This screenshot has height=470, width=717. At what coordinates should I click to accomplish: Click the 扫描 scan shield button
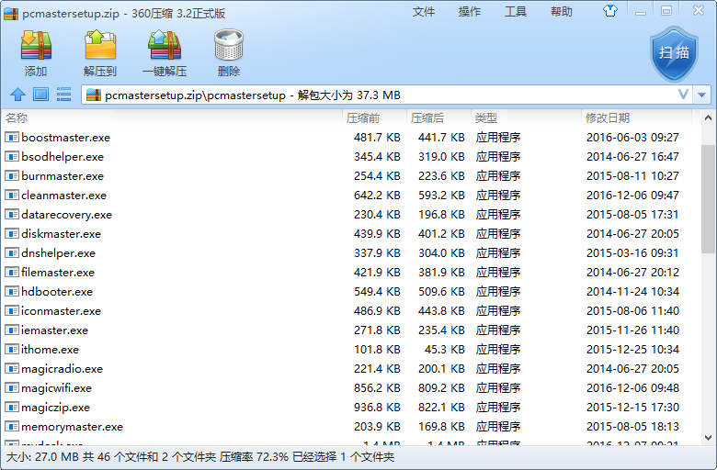(x=674, y=53)
